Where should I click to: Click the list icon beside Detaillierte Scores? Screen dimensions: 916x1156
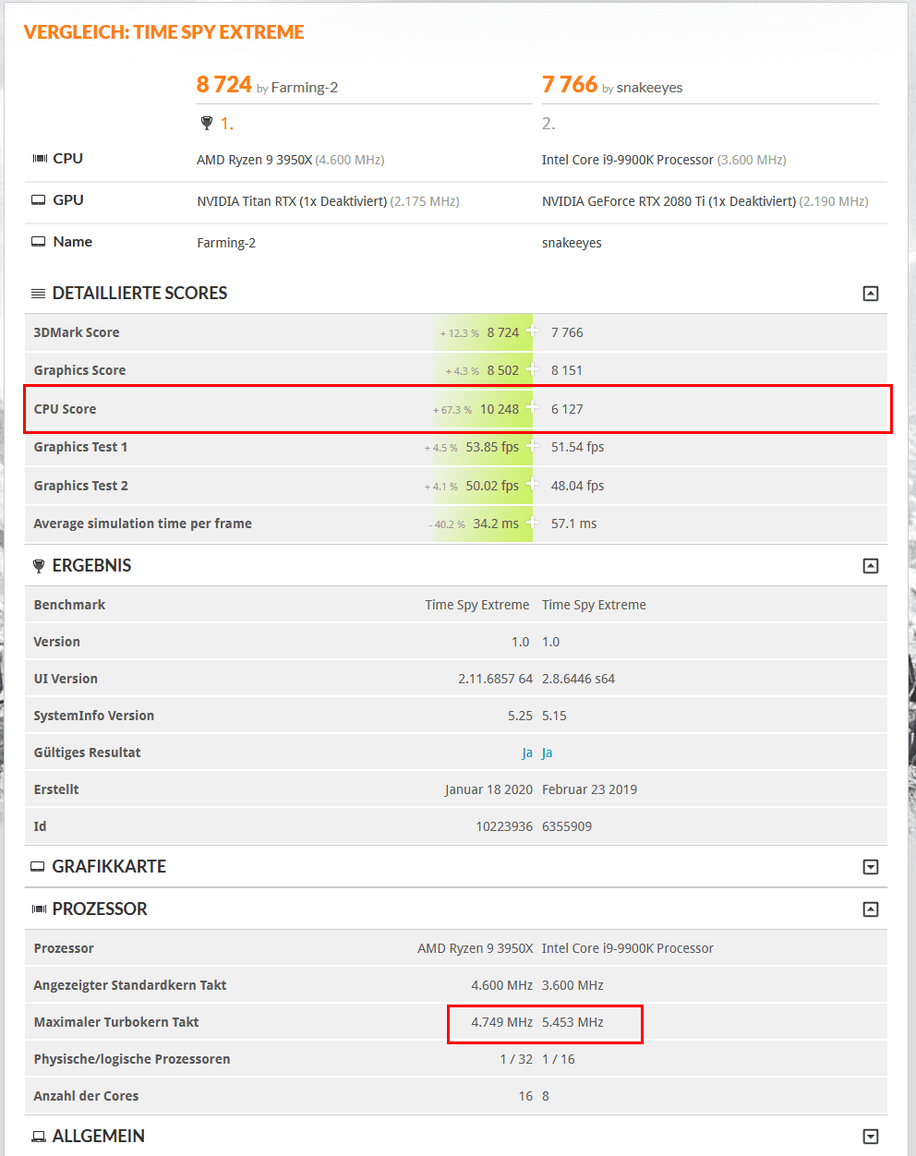(x=38, y=294)
